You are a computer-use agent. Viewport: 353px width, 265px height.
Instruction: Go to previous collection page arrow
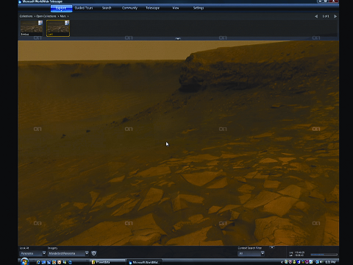[316, 16]
